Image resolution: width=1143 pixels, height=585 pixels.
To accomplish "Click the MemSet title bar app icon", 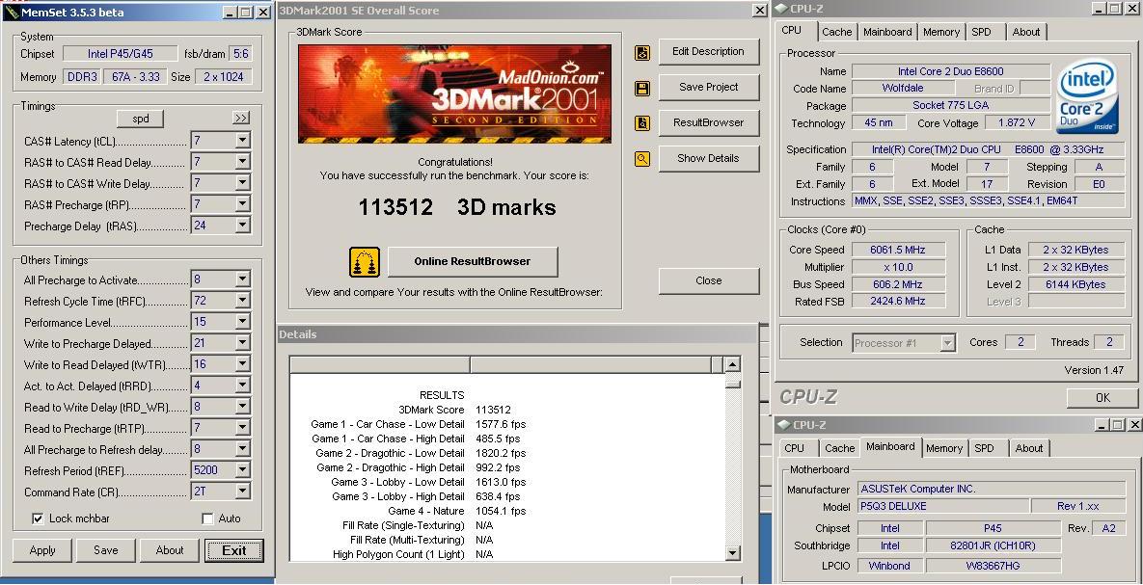I will tap(11, 12).
